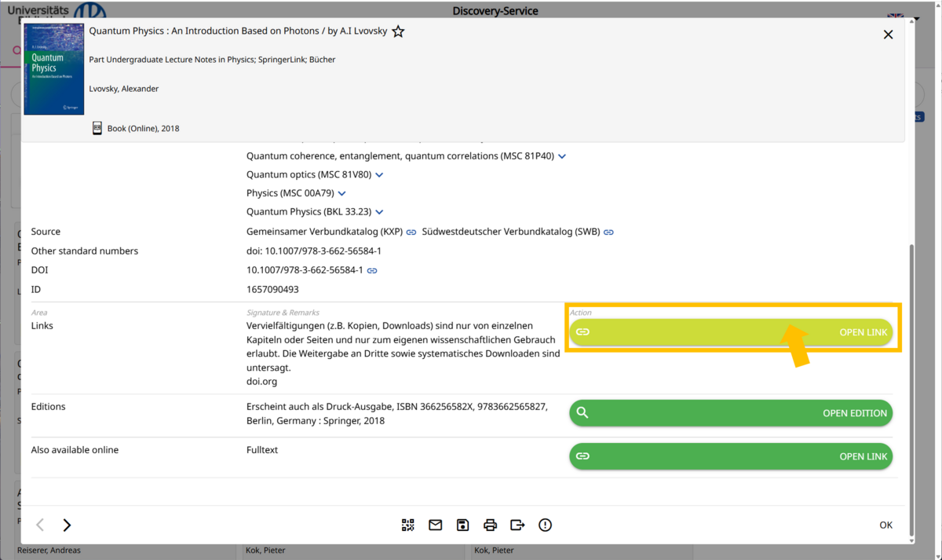The width and height of the screenshot is (942, 560).
Task: Open the DOI link icon
Action: [372, 270]
